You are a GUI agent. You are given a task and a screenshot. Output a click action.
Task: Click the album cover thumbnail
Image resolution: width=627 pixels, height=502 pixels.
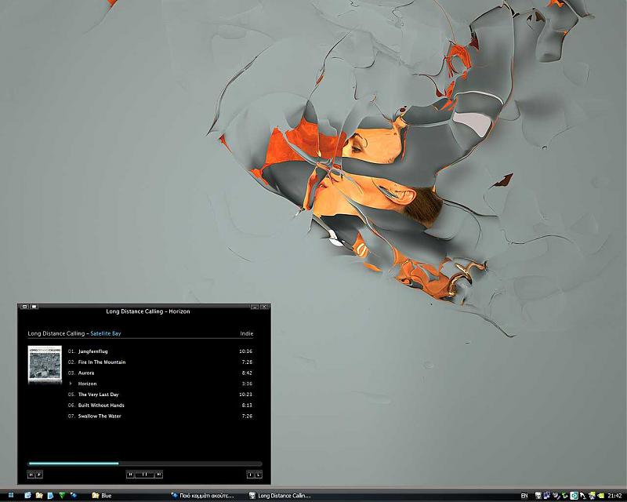tap(45, 363)
